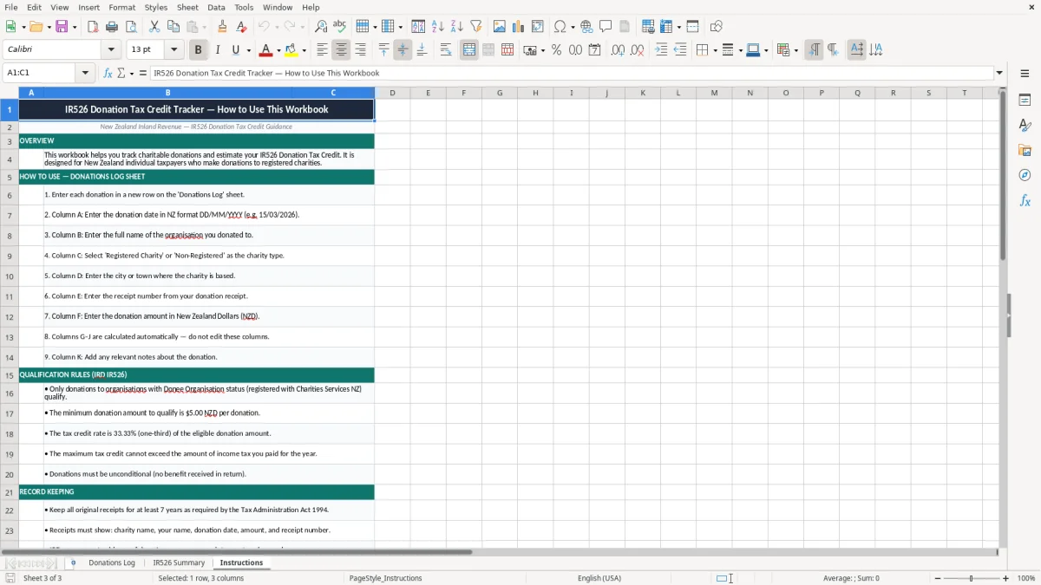Click the Insert Hyperlink icon
The height and width of the screenshot is (585, 1041).
[586, 27]
